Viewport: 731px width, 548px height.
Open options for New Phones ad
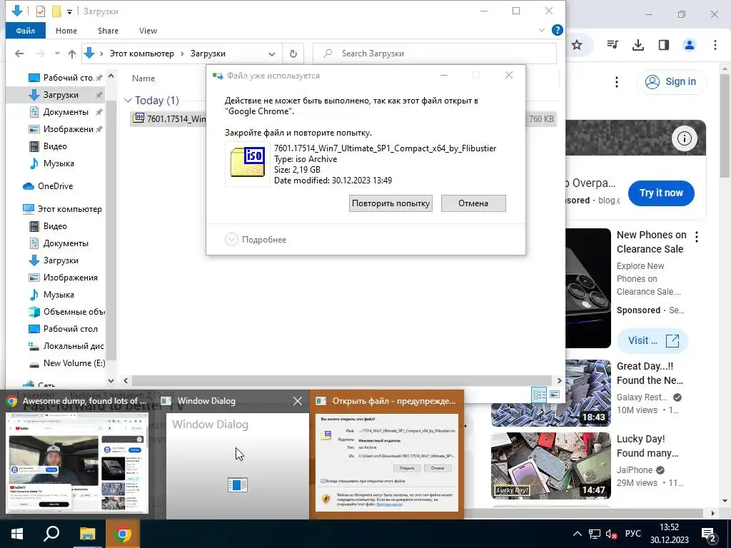click(697, 237)
